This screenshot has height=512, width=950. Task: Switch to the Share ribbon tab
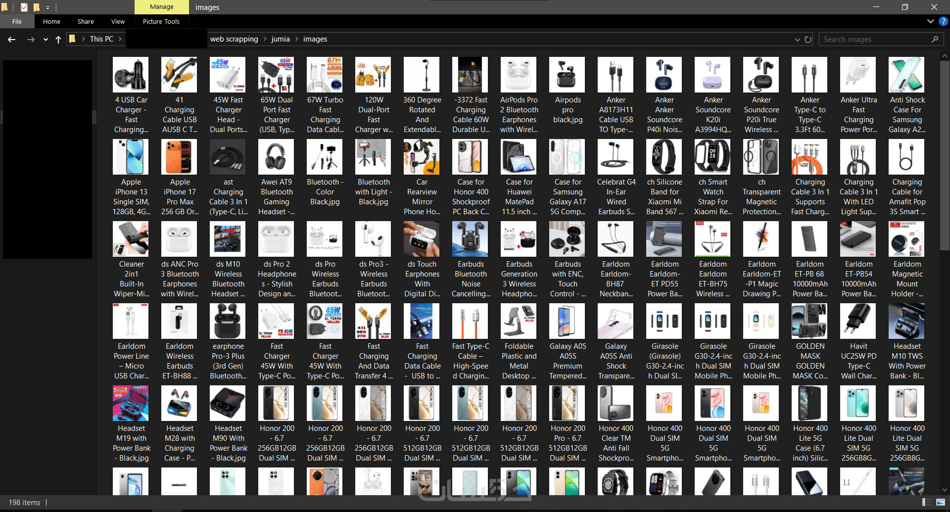[86, 21]
